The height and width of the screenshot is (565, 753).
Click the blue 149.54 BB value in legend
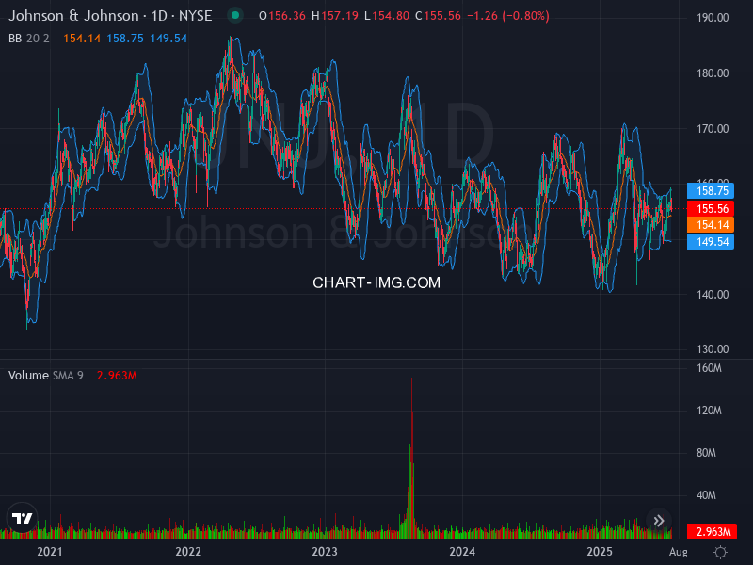pyautogui.click(x=168, y=39)
